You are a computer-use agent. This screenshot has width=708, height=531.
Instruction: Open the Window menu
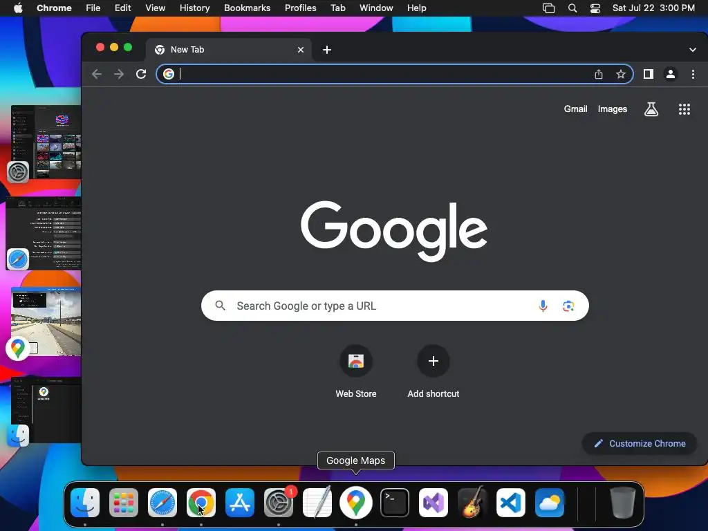pyautogui.click(x=376, y=8)
